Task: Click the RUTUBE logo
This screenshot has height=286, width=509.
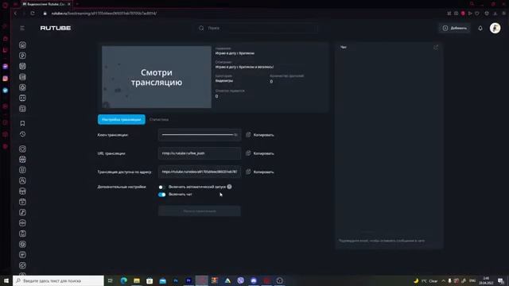Action: tap(56, 29)
